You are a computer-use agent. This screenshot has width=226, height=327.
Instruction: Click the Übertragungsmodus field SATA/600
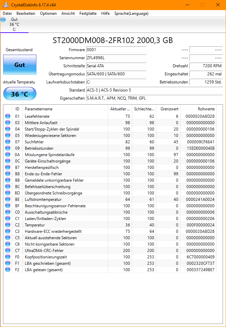(x=116, y=74)
